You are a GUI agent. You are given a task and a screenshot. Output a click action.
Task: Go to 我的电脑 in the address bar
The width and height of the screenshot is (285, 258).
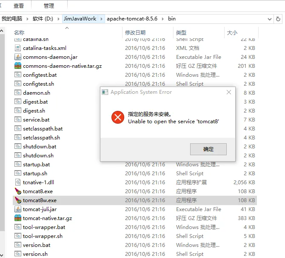coord(12,19)
